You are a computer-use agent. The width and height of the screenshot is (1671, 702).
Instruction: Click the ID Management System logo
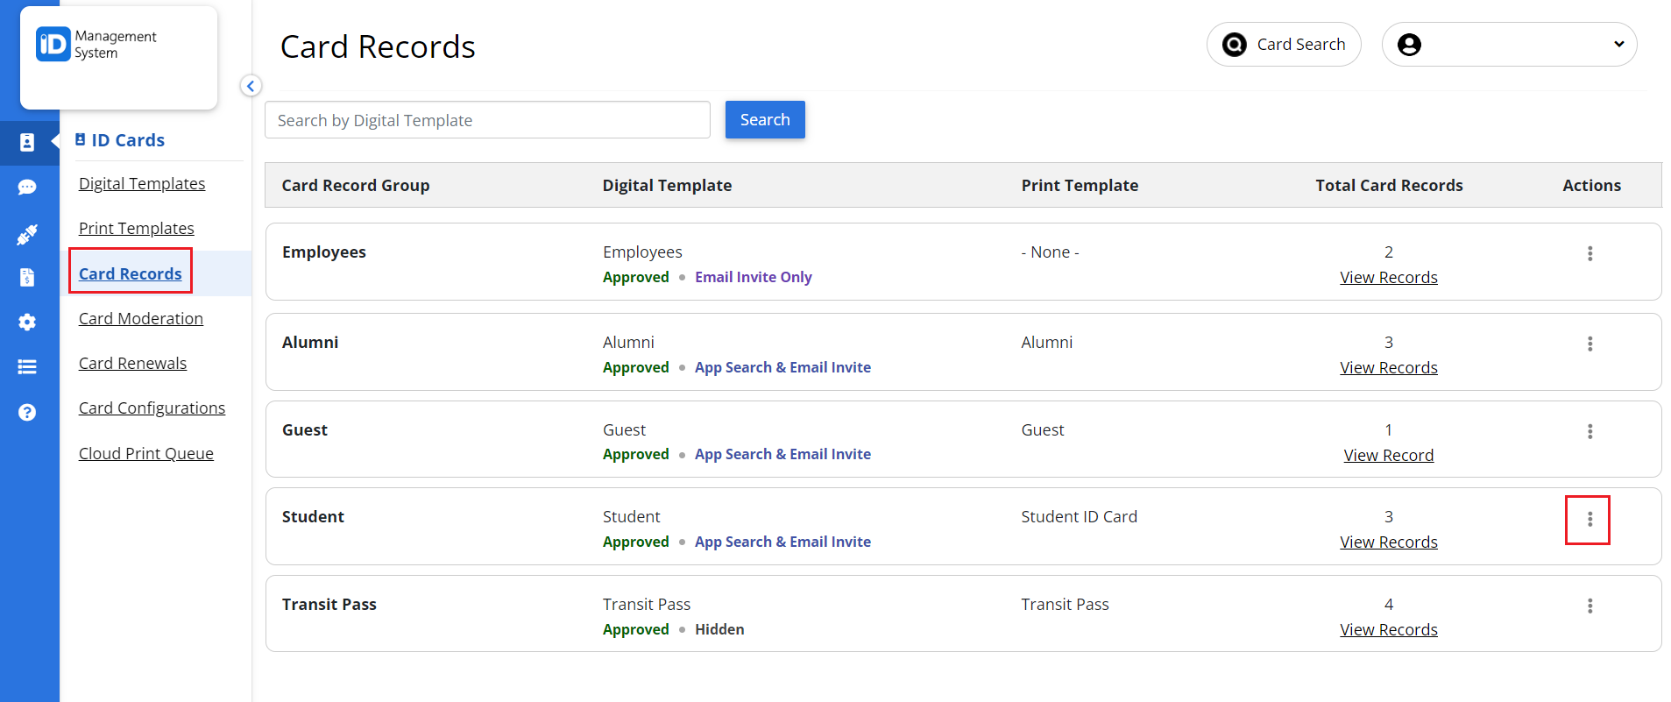[x=96, y=45]
